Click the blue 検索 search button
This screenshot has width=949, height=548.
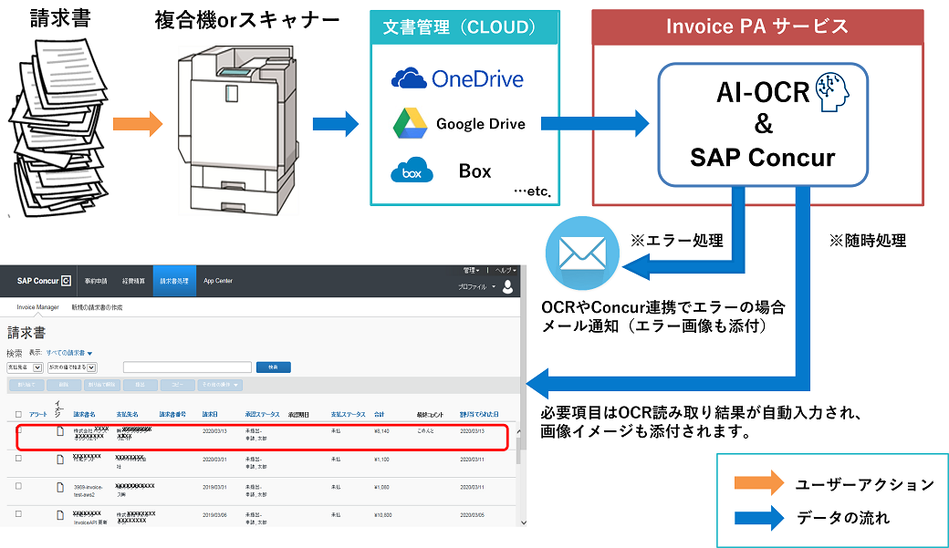273,367
